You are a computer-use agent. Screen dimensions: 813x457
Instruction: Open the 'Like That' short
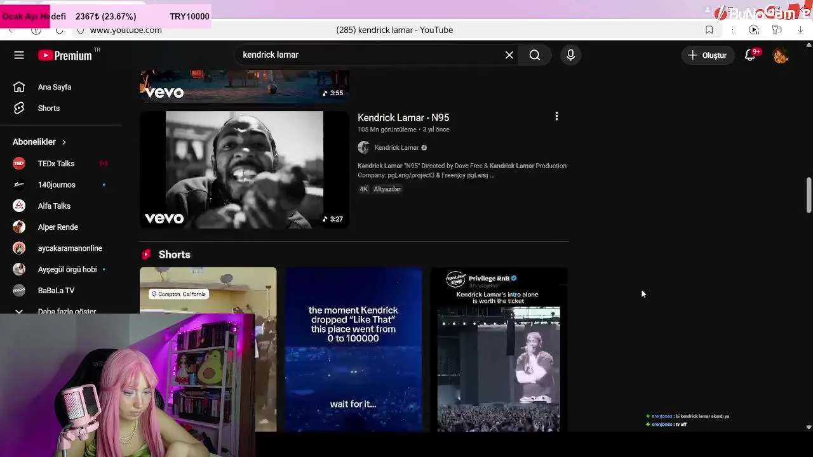(x=353, y=349)
